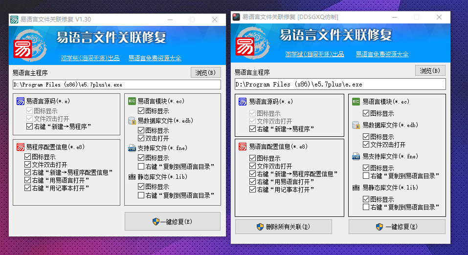Click the edb database icon in DDSGXQ window

(356, 125)
